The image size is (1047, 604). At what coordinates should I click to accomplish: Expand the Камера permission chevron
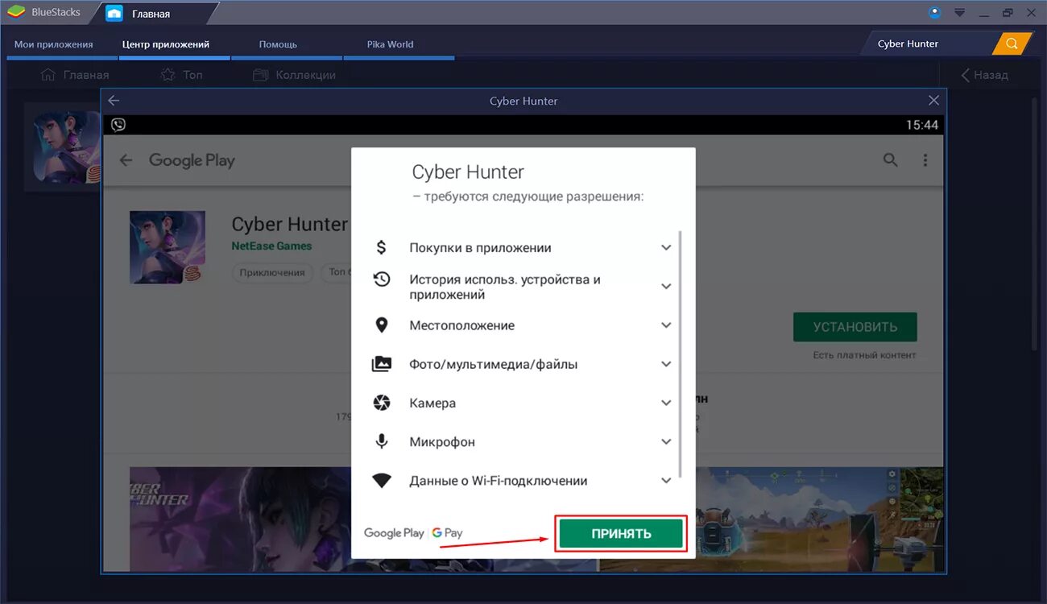tap(666, 403)
